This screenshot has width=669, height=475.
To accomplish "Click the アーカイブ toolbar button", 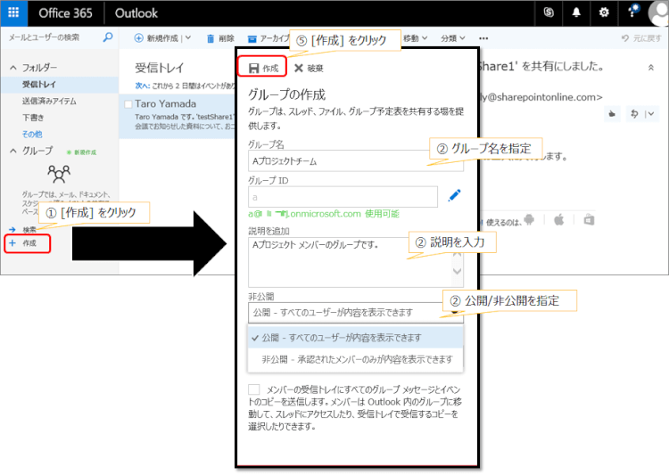I will click(x=268, y=38).
